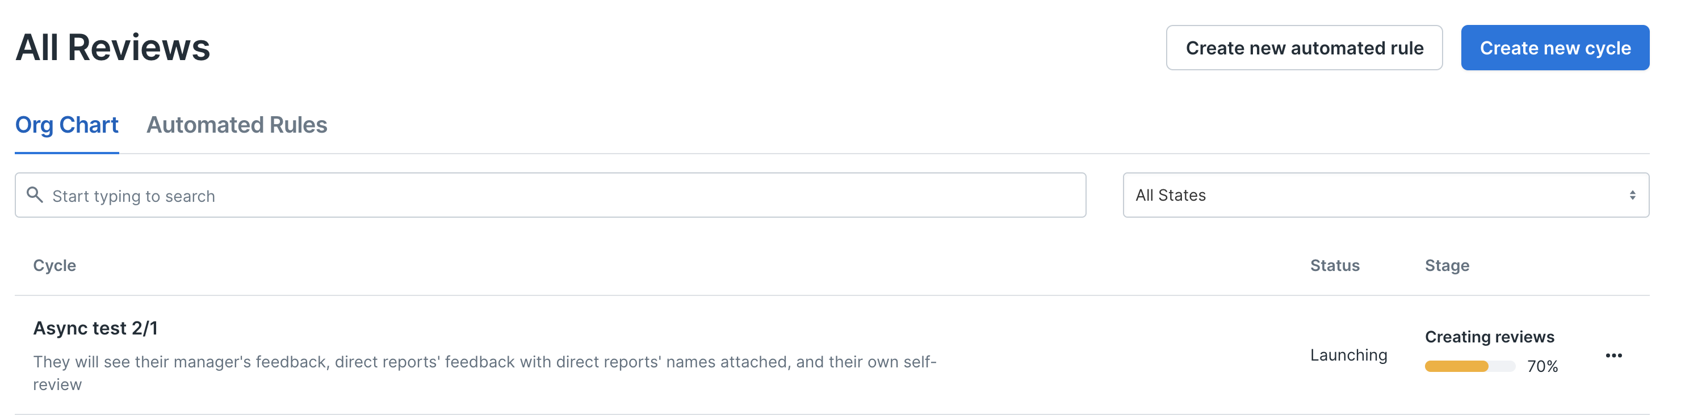The width and height of the screenshot is (1685, 415).
Task: Click the Stage column header
Action: point(1447,265)
